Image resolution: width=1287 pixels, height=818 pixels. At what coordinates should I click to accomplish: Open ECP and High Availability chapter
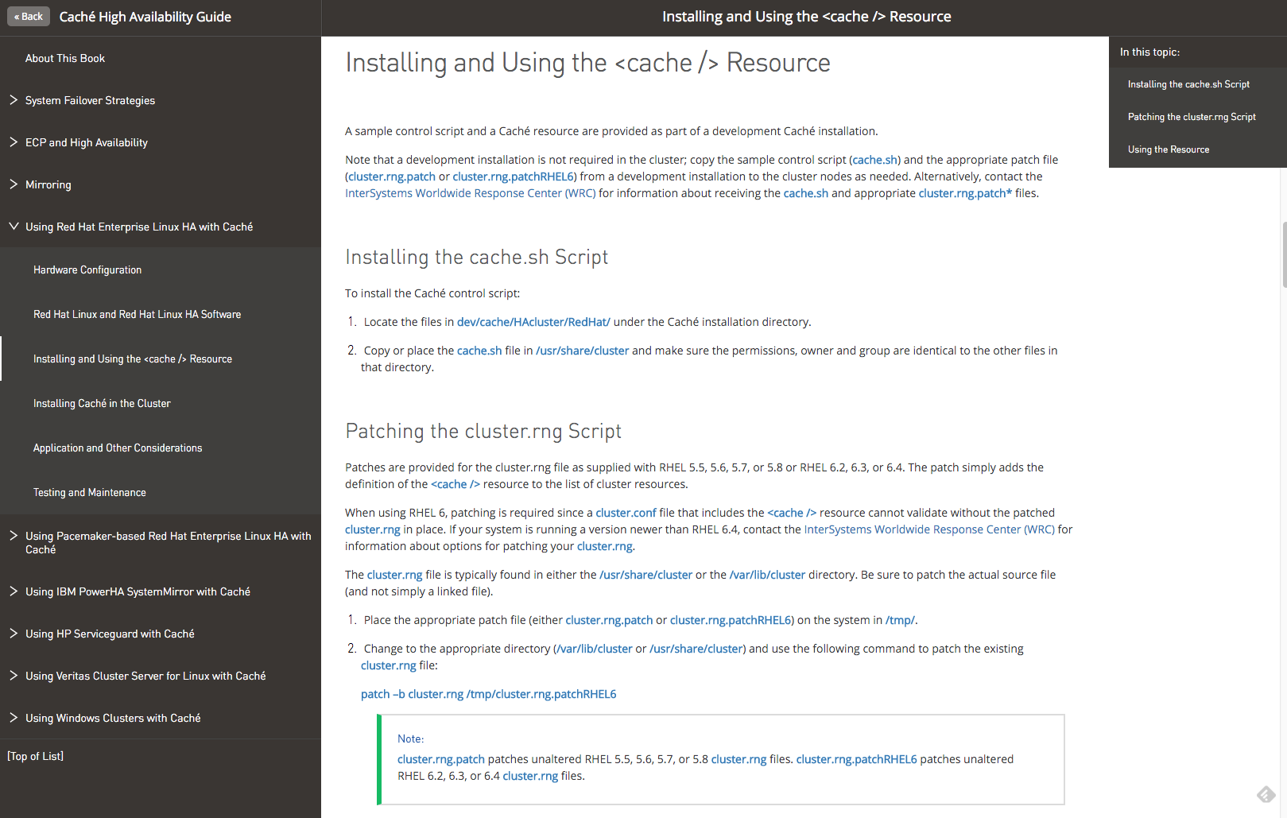pos(87,142)
